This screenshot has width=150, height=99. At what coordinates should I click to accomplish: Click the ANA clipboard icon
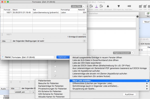[x=140, y=6]
